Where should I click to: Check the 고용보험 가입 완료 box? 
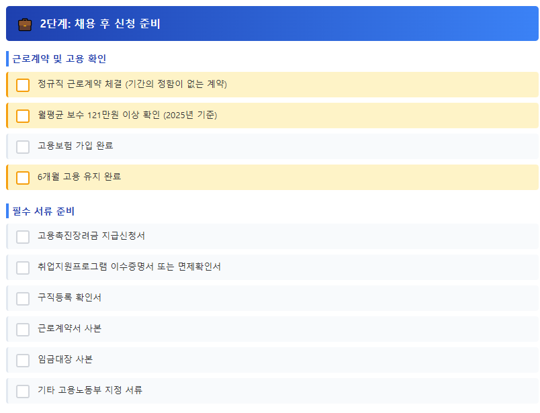23,147
